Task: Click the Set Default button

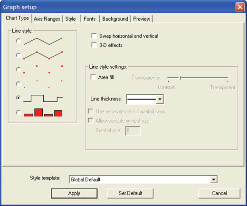Action: [x=130, y=193]
